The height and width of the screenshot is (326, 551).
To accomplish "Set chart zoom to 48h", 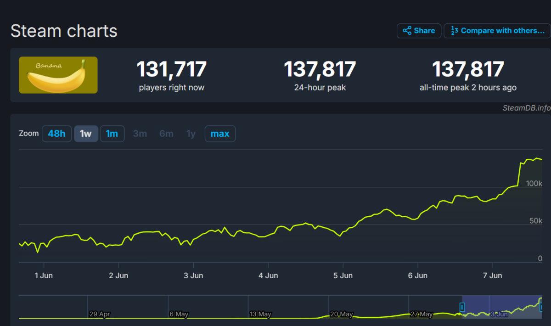I will point(56,134).
